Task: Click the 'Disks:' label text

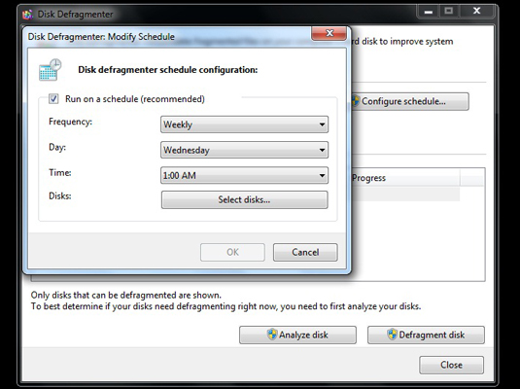Action: (x=60, y=195)
